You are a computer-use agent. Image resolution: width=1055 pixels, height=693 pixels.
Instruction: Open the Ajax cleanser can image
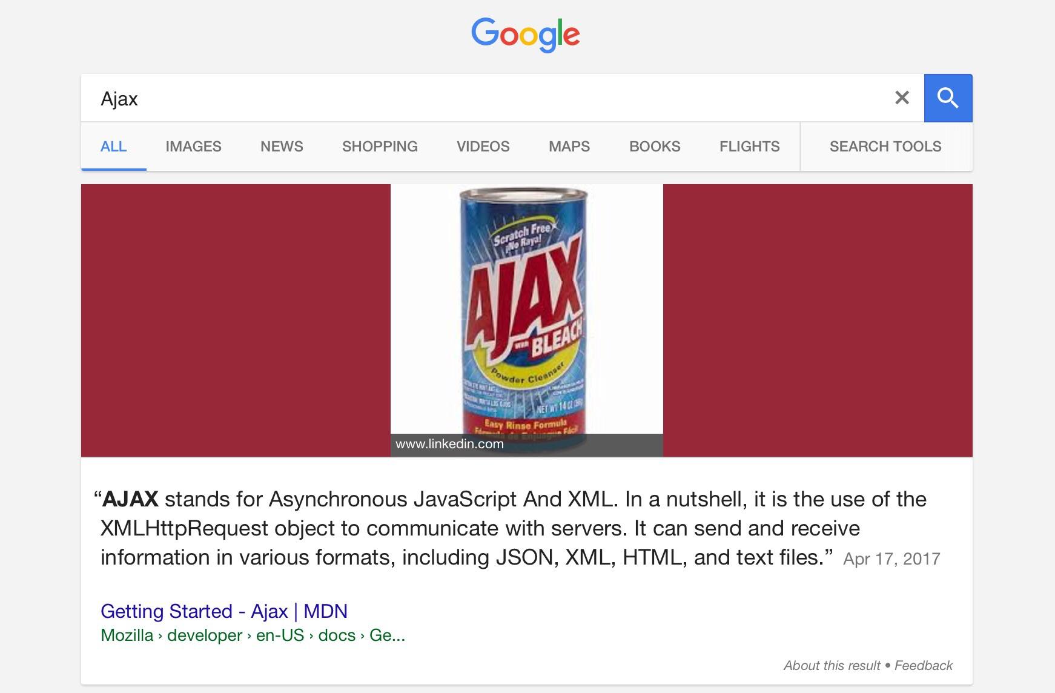pos(526,320)
